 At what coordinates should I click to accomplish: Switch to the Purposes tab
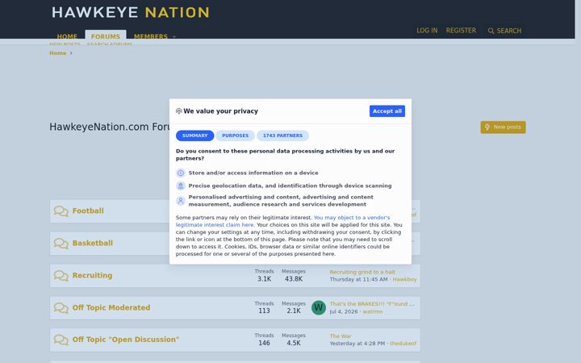coord(236,136)
